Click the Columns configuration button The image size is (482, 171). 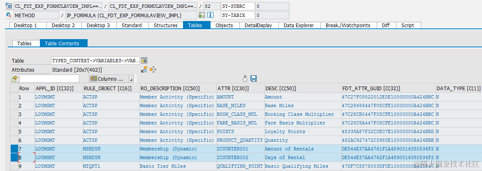[x=109, y=79]
